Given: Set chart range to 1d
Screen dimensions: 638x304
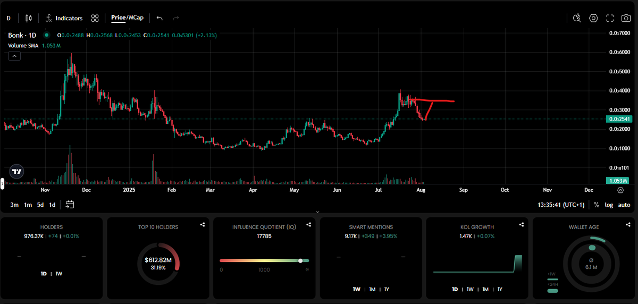Looking at the screenshot, I should pos(52,205).
